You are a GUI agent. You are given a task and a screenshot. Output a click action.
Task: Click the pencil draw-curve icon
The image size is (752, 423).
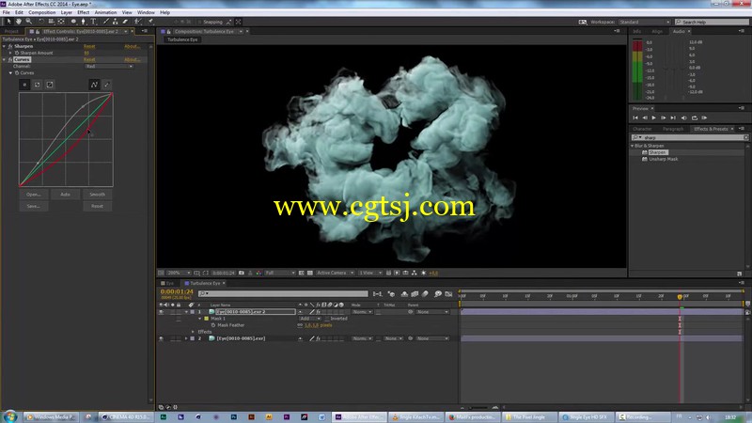pyautogui.click(x=107, y=85)
